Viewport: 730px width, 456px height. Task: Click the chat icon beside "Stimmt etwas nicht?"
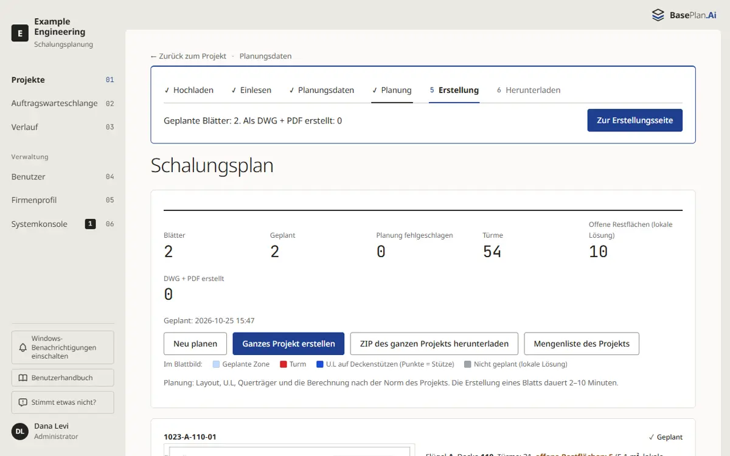click(23, 402)
